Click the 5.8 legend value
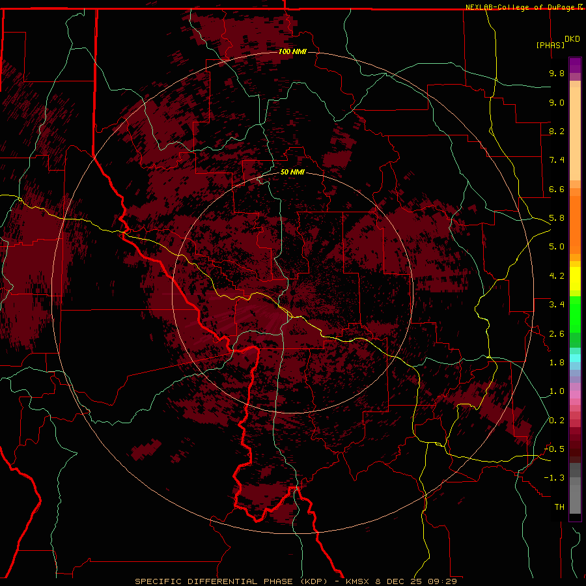This screenshot has height=586, width=586. [x=557, y=218]
